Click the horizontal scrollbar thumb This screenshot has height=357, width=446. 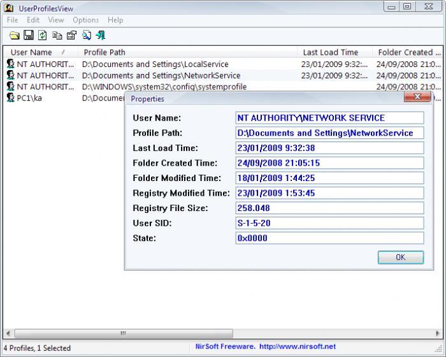coord(124,333)
